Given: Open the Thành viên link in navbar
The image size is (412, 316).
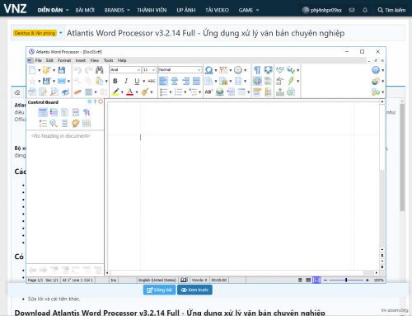Looking at the screenshot, I should click(x=152, y=10).
